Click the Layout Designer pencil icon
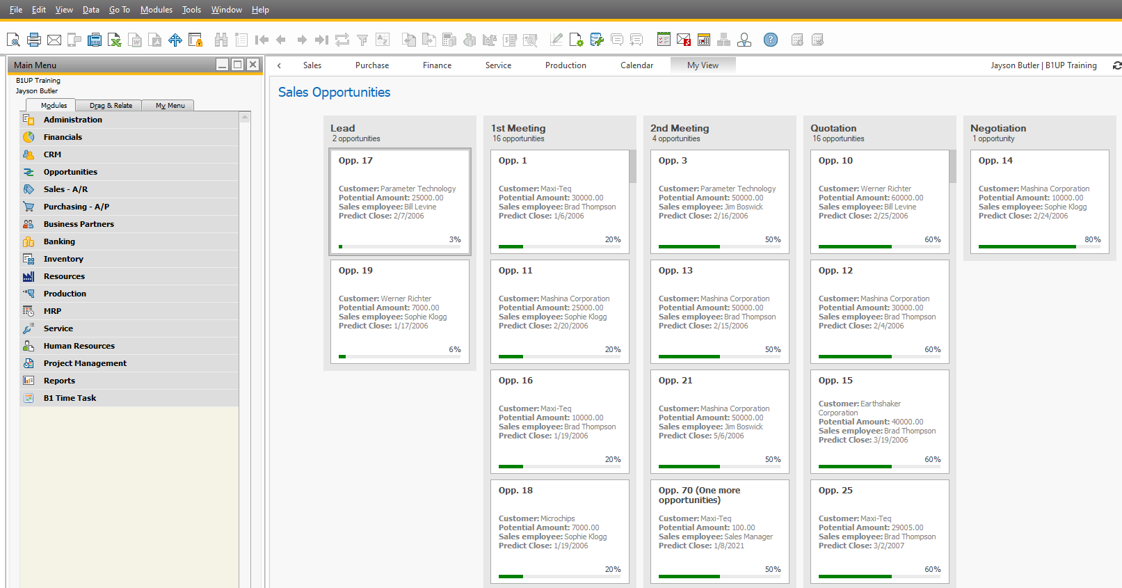 (x=556, y=40)
